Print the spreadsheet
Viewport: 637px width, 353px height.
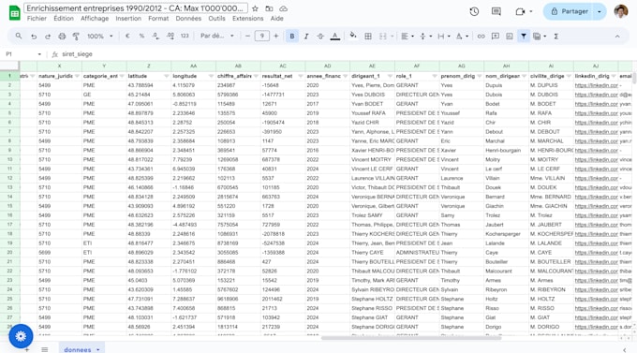click(62, 37)
